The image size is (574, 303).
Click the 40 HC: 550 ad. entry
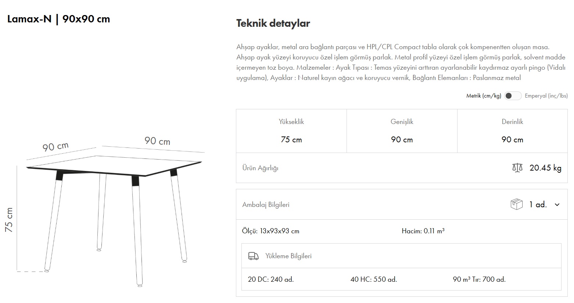tap(374, 280)
